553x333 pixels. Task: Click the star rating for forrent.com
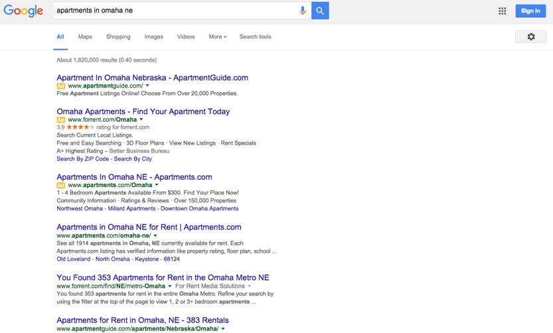point(80,127)
